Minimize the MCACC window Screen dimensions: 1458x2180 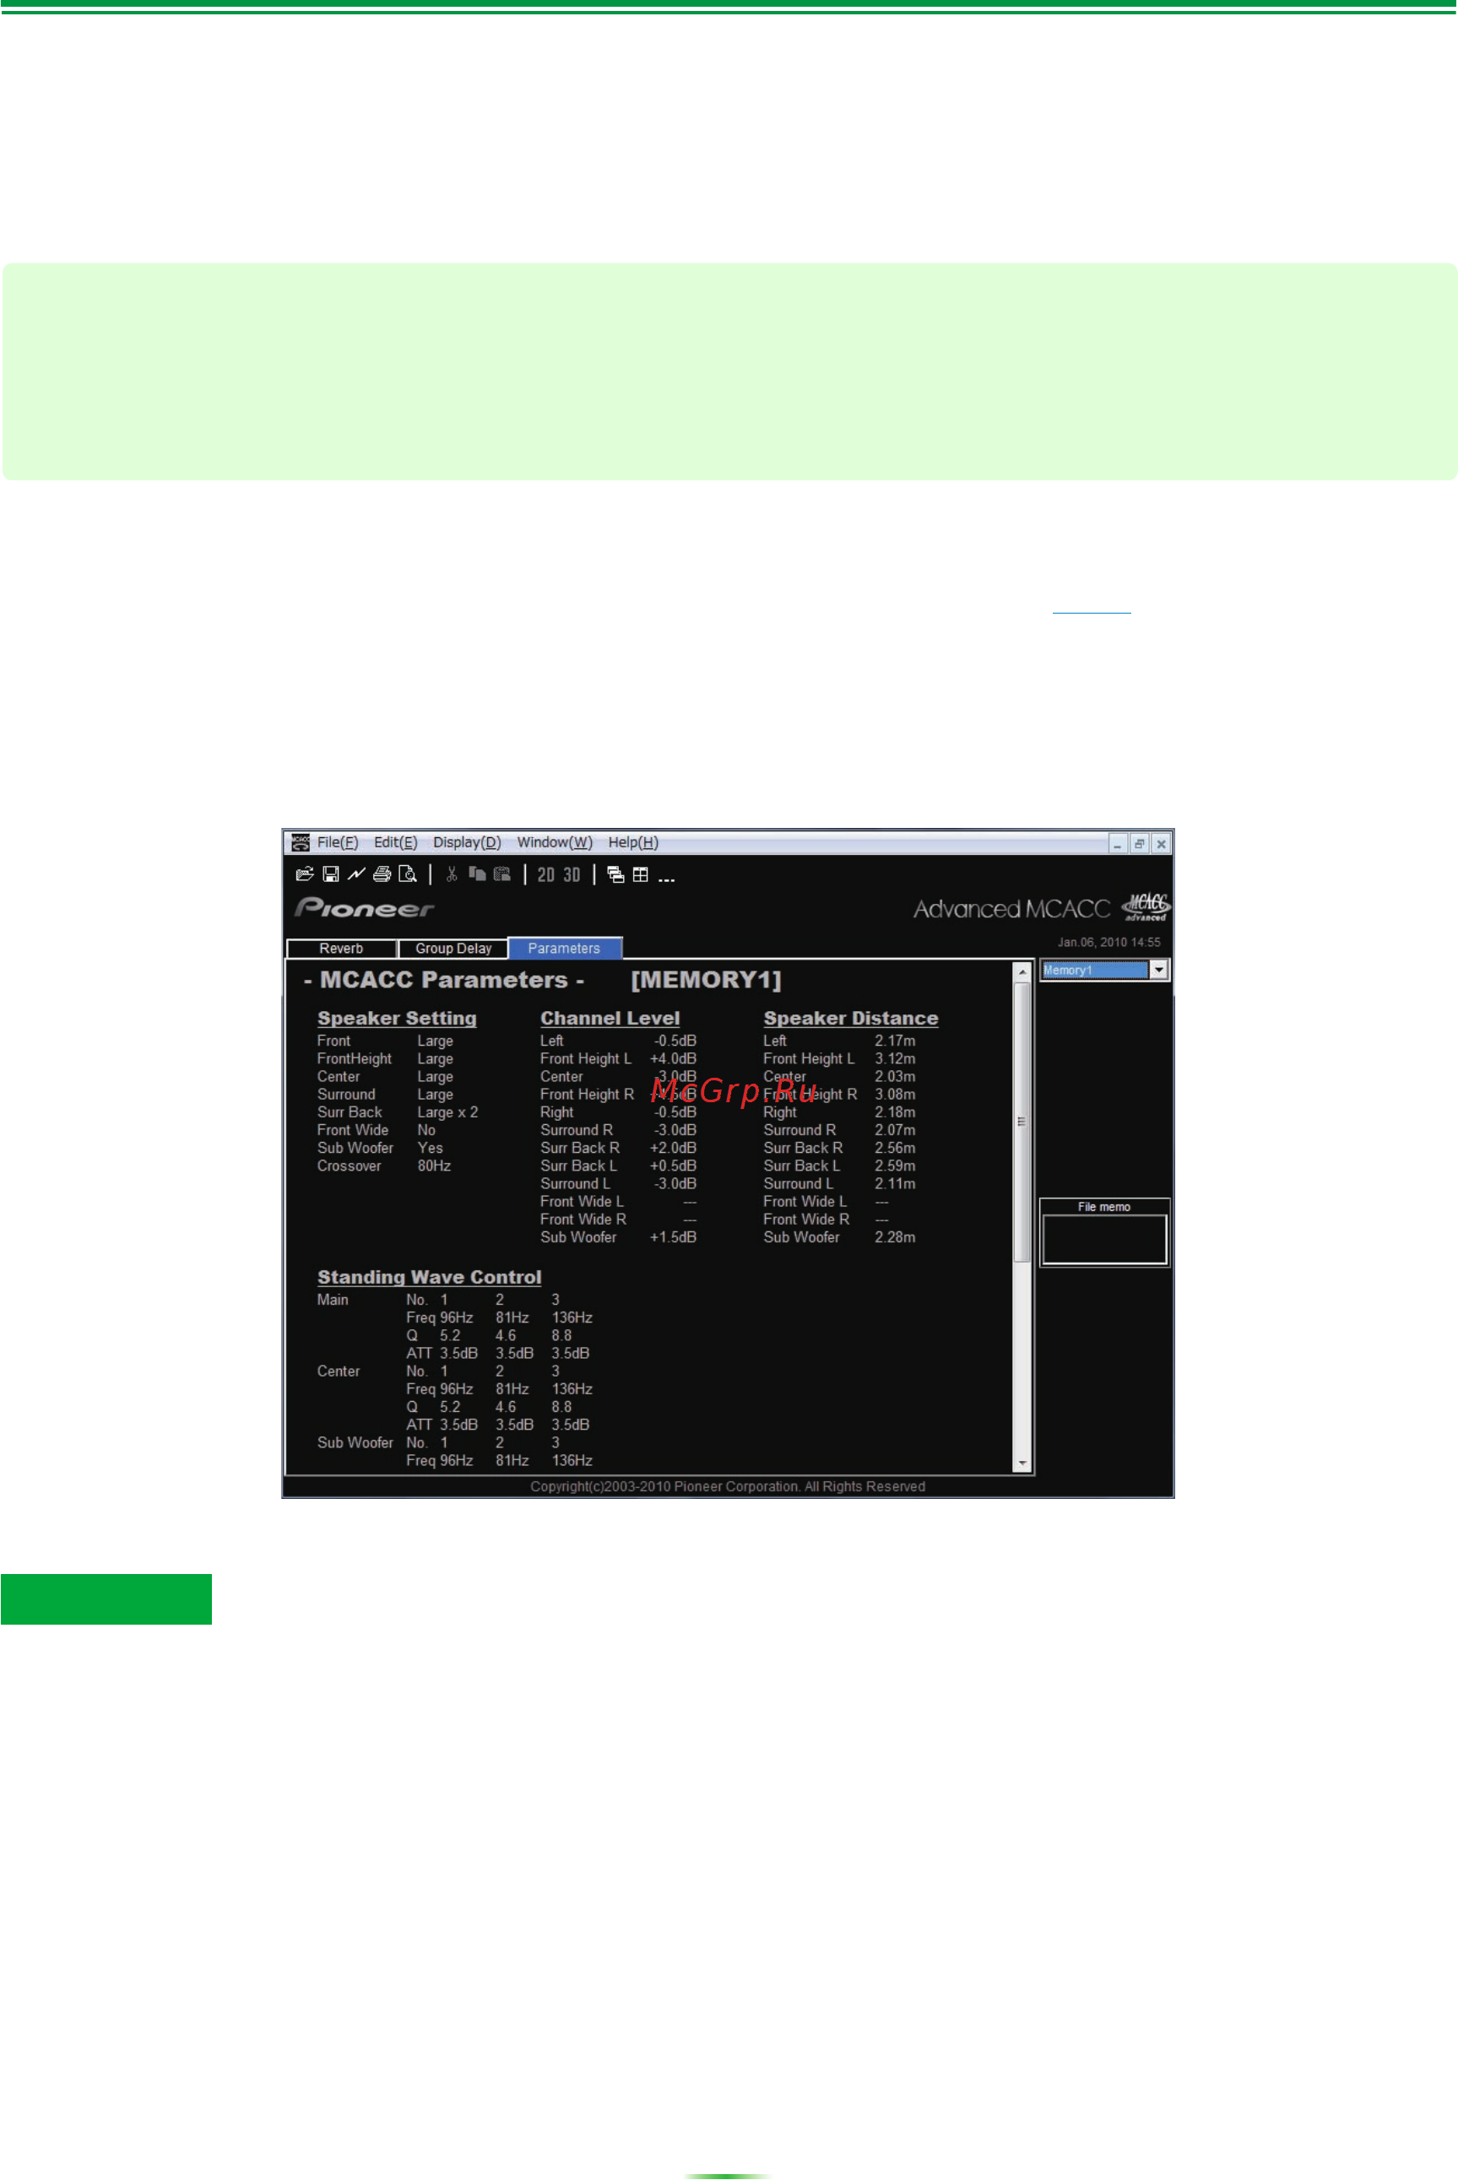click(1118, 843)
